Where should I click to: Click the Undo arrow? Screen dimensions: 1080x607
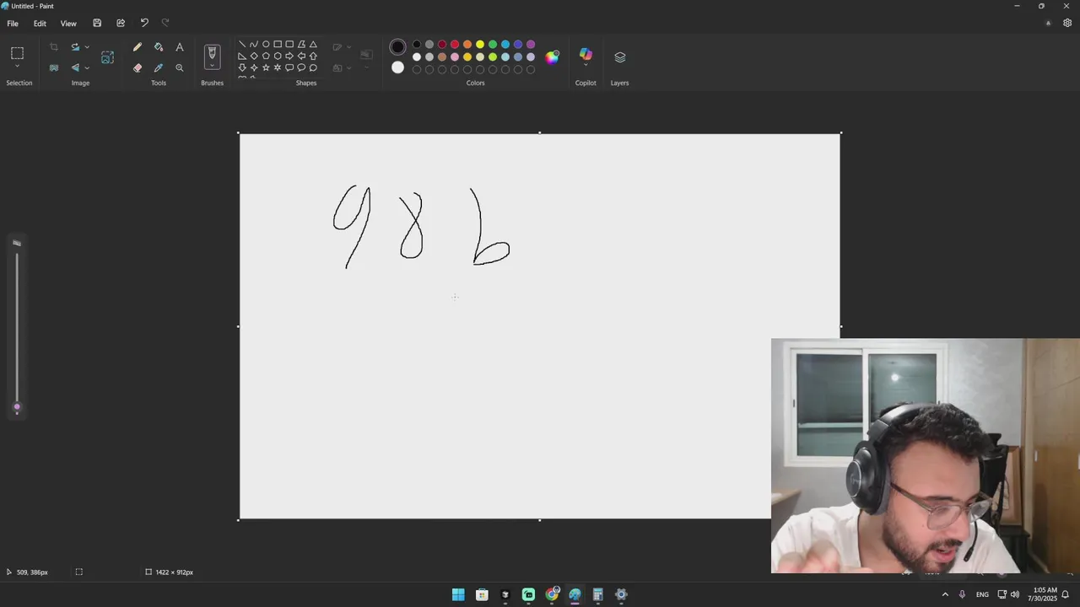click(144, 24)
